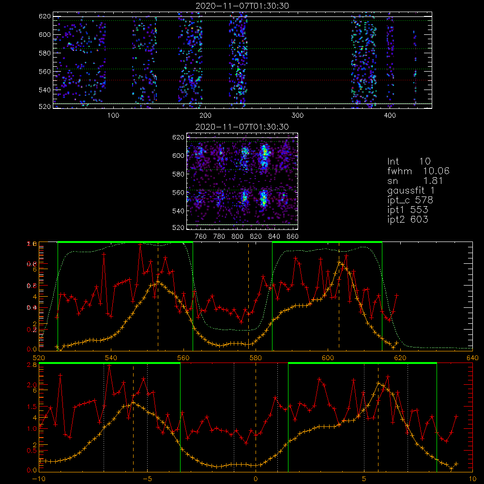The image size is (484, 484).
Task: Click x-axis label 400 of the top spectrogram
Action: [x=390, y=116]
